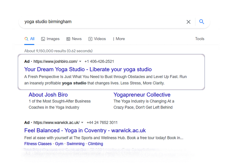
Task: Click the All tab magnifier icon
Action: pyautogui.click(x=26, y=39)
